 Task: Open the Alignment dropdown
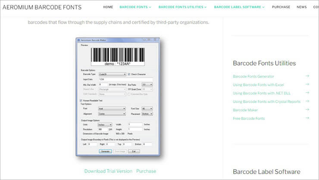pyautogui.click(x=112, y=114)
